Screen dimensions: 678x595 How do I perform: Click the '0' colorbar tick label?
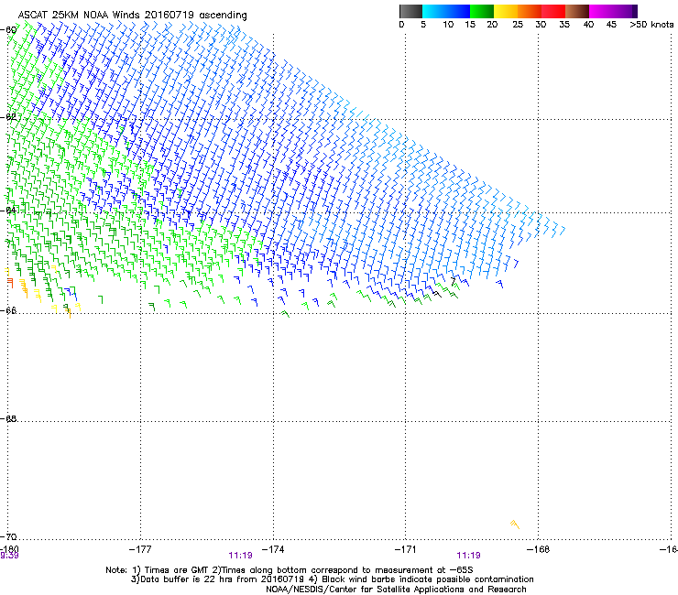(401, 25)
